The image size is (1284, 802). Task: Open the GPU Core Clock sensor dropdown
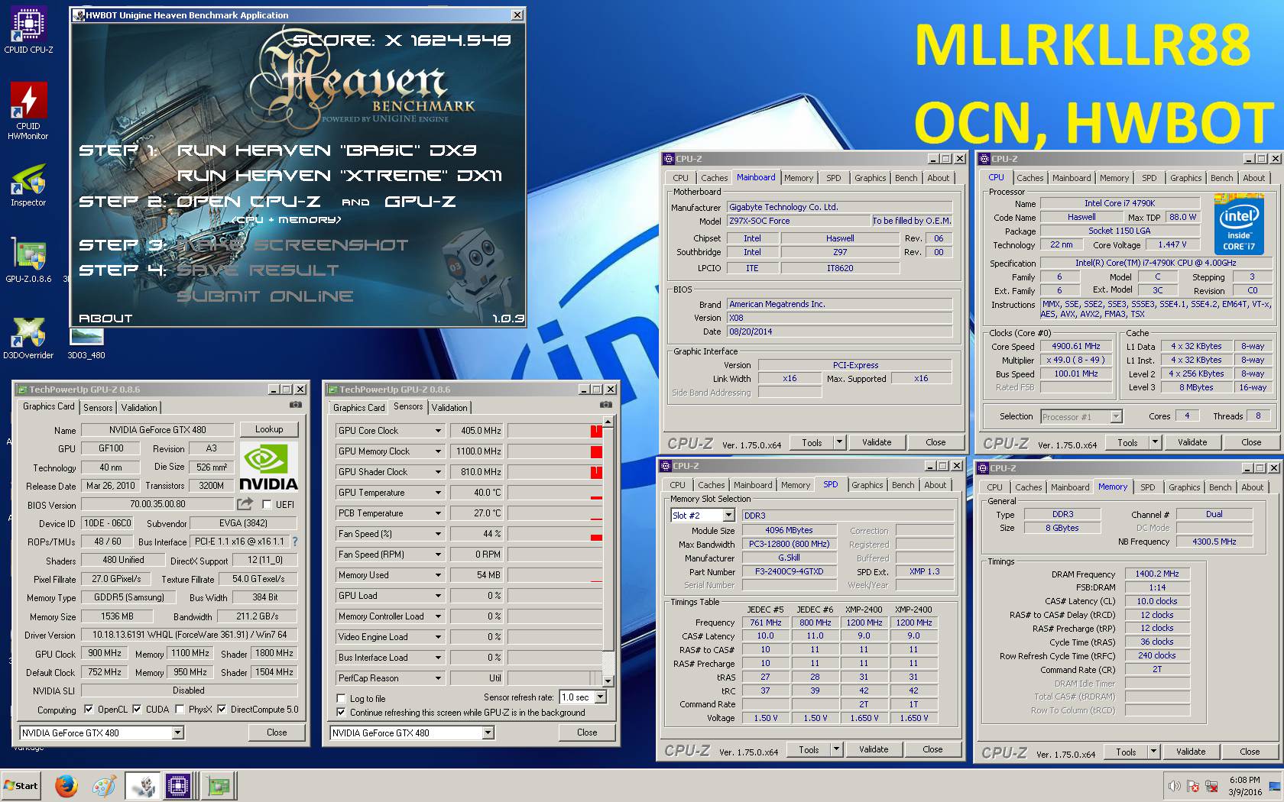point(438,431)
